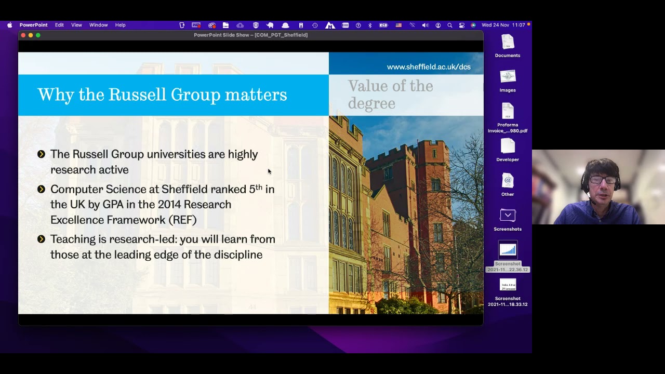This screenshot has height=374, width=665.
Task: Select the Other file on desktop
Action: coord(508,185)
